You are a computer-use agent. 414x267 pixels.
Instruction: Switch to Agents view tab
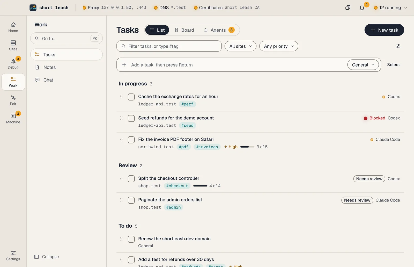(x=219, y=30)
